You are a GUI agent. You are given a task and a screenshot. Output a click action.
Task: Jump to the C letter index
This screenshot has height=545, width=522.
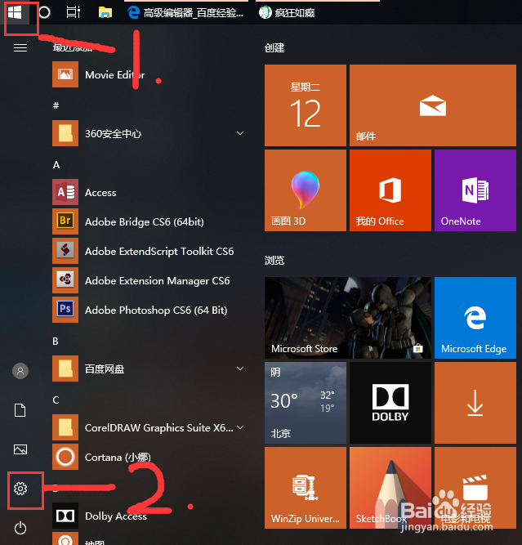56,400
